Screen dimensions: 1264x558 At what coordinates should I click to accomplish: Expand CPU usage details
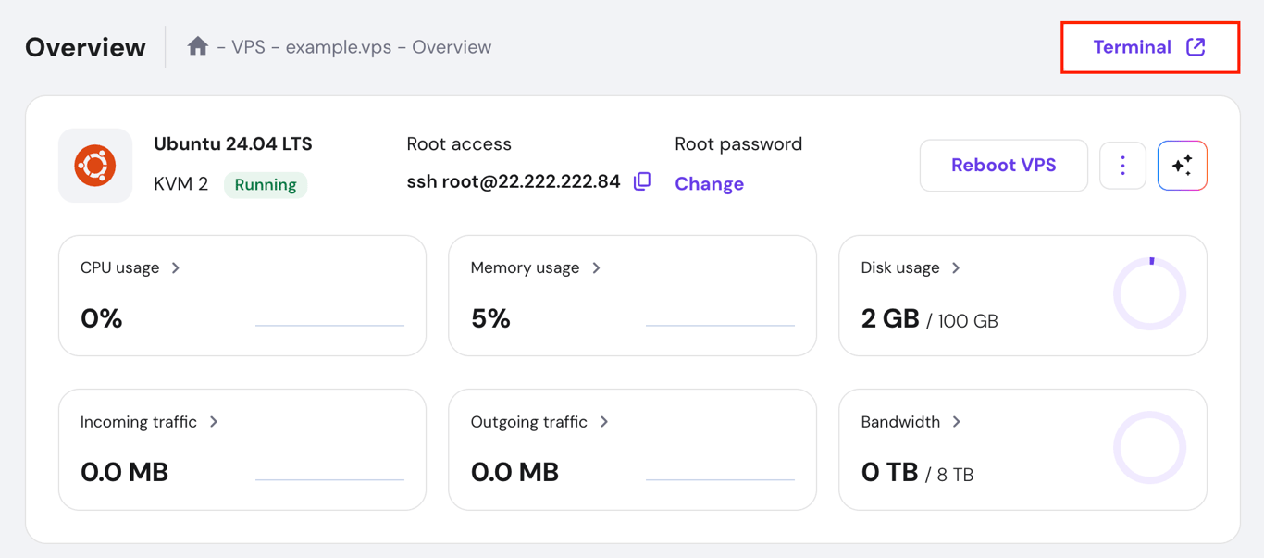click(175, 267)
